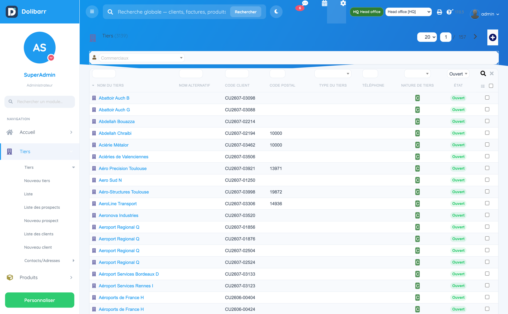Expand the Produits navigation menu
The width and height of the screenshot is (508, 314).
tap(40, 277)
